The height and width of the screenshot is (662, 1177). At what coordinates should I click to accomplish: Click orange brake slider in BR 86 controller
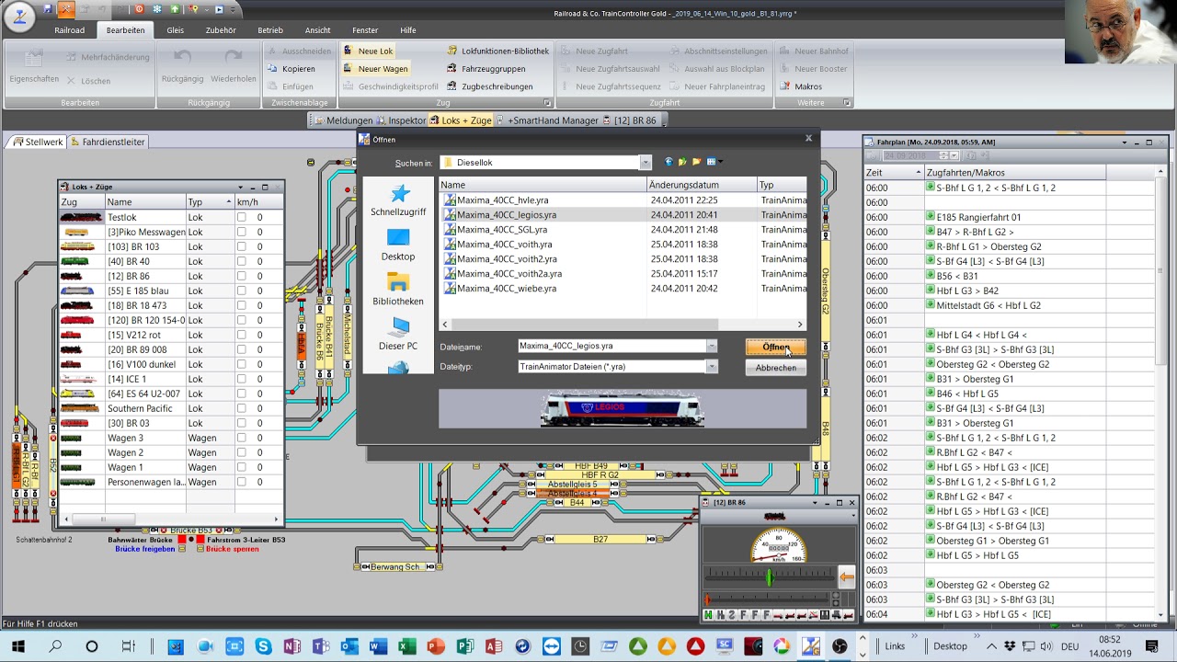[708, 599]
